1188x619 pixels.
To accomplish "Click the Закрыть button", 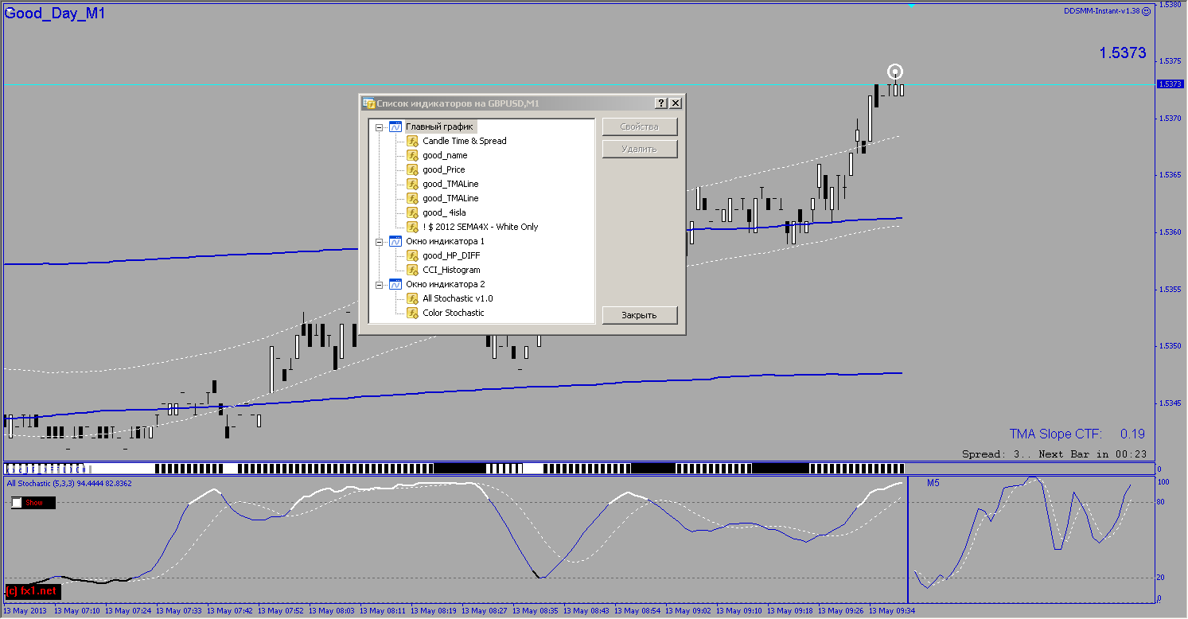I will [x=640, y=315].
